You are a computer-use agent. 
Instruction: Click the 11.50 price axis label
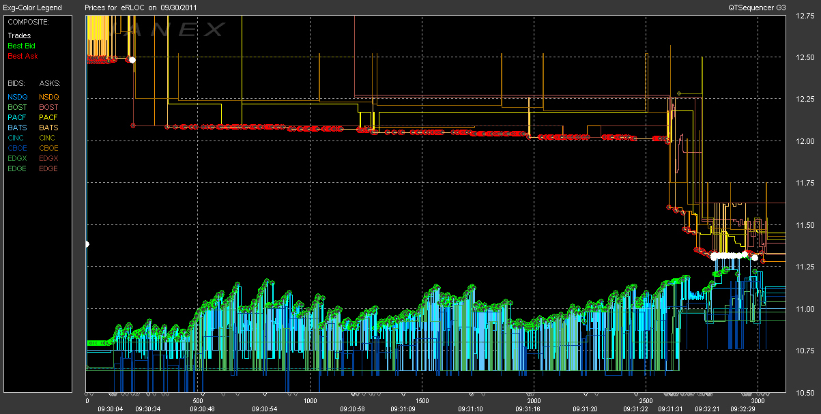coord(805,225)
